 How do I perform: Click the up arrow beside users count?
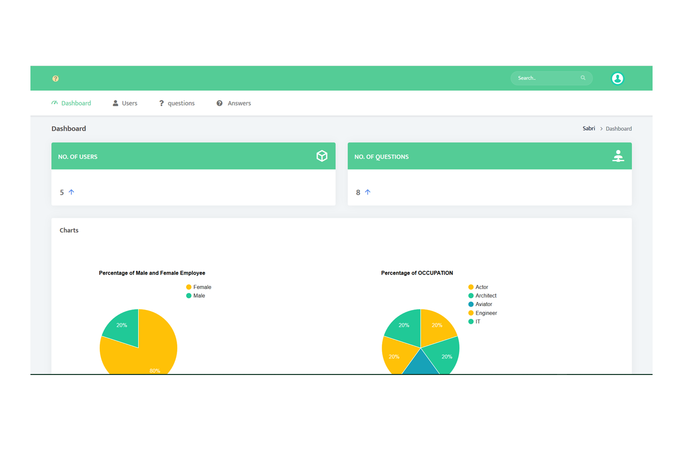(72, 192)
